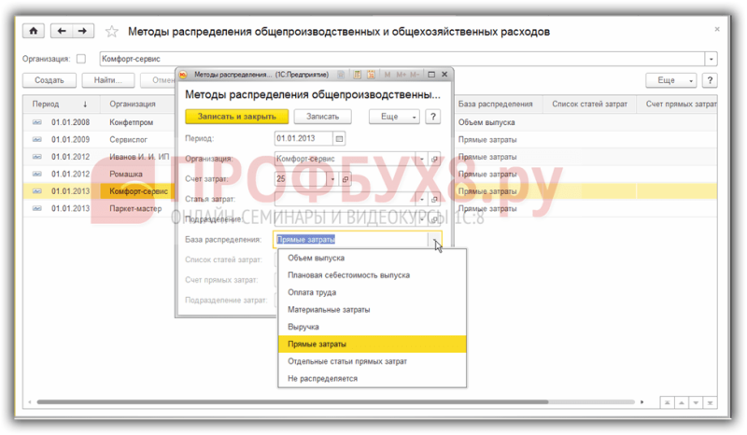
Task: Select Объем выпуска from the dropdown list
Action: tap(372, 258)
